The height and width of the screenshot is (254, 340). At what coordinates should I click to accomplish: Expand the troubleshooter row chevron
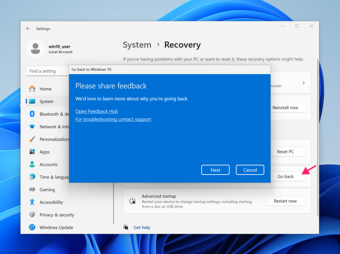pyautogui.click(x=303, y=83)
